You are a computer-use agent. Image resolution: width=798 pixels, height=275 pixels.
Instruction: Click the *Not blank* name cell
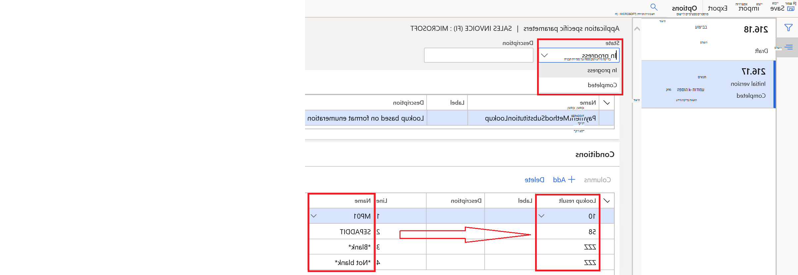tap(341, 262)
